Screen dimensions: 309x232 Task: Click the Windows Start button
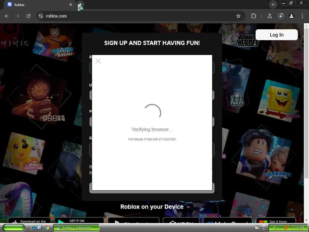pos(14,228)
